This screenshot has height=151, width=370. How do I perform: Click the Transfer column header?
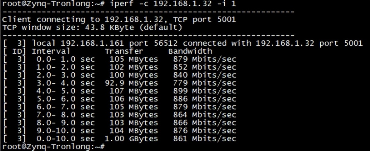[124, 51]
